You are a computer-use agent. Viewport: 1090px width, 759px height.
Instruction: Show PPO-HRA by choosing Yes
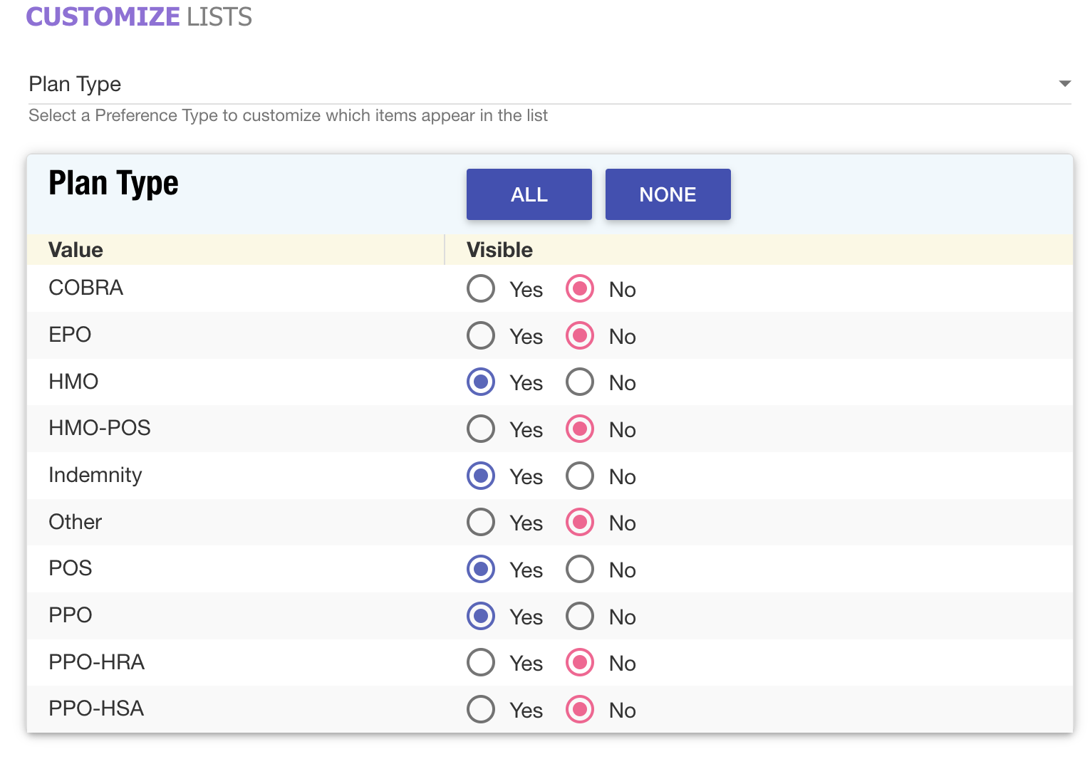click(x=481, y=663)
